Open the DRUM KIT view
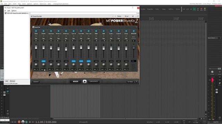The image size is (222, 124). tap(36, 82)
